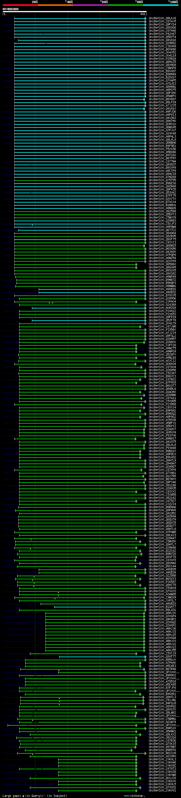181x798 pixels.
Task: Open hit UniRef100_Q9FY14
Action: pos(162,24)
